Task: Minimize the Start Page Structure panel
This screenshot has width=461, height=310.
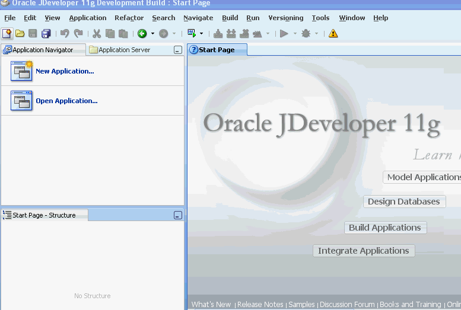Action: 178,215
